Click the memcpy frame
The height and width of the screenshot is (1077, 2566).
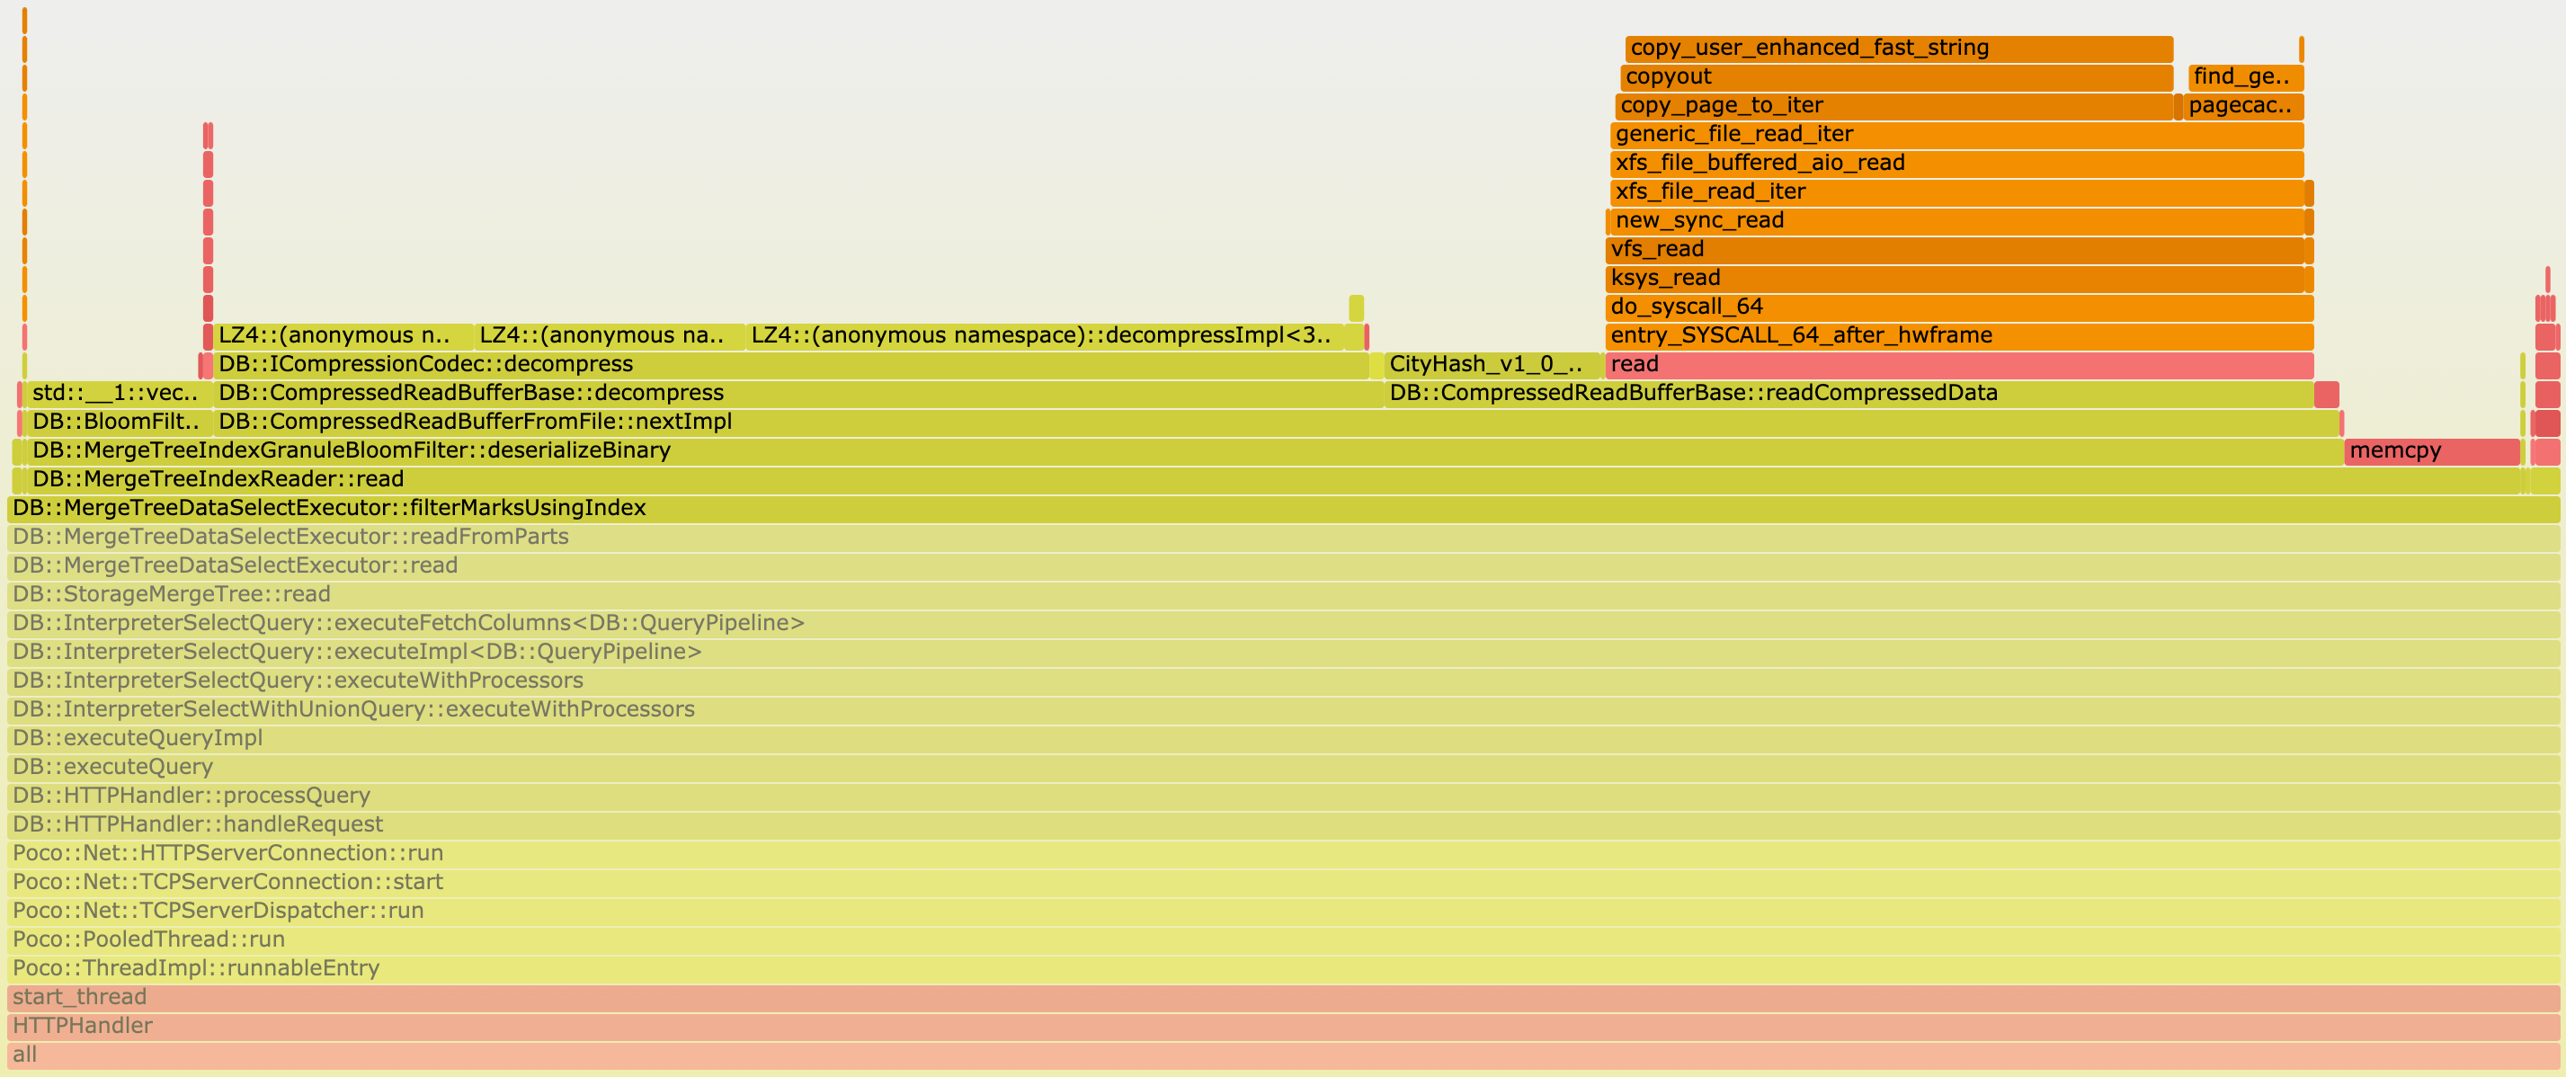pyautogui.click(x=2431, y=452)
